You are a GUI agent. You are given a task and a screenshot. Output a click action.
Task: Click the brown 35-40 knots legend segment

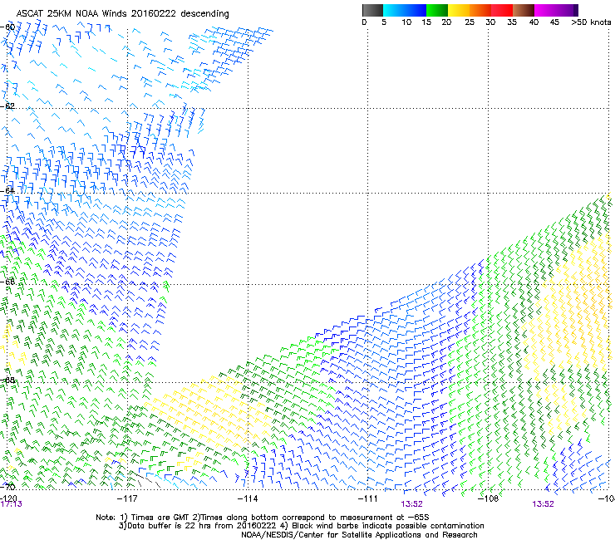tap(524, 10)
